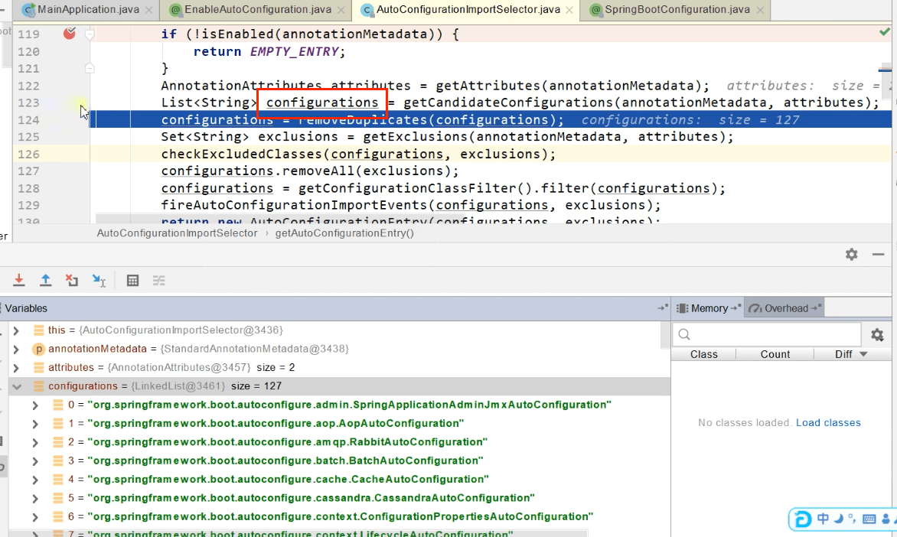Click the Step Out upload-arrow icon
Viewport: 897px width, 537px height.
point(46,281)
